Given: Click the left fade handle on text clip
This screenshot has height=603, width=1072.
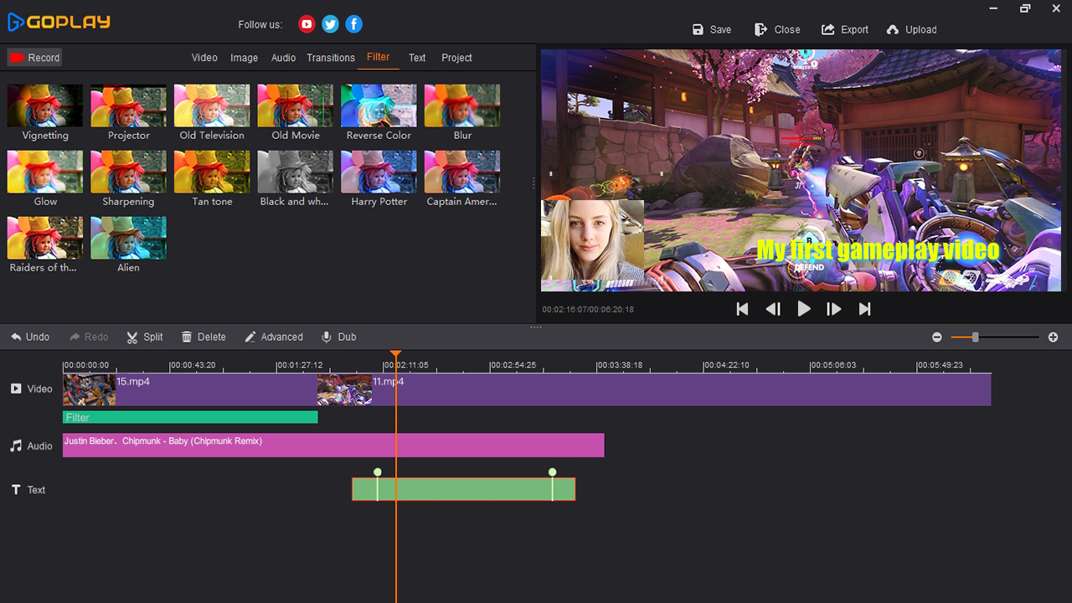Looking at the screenshot, I should pos(378,473).
